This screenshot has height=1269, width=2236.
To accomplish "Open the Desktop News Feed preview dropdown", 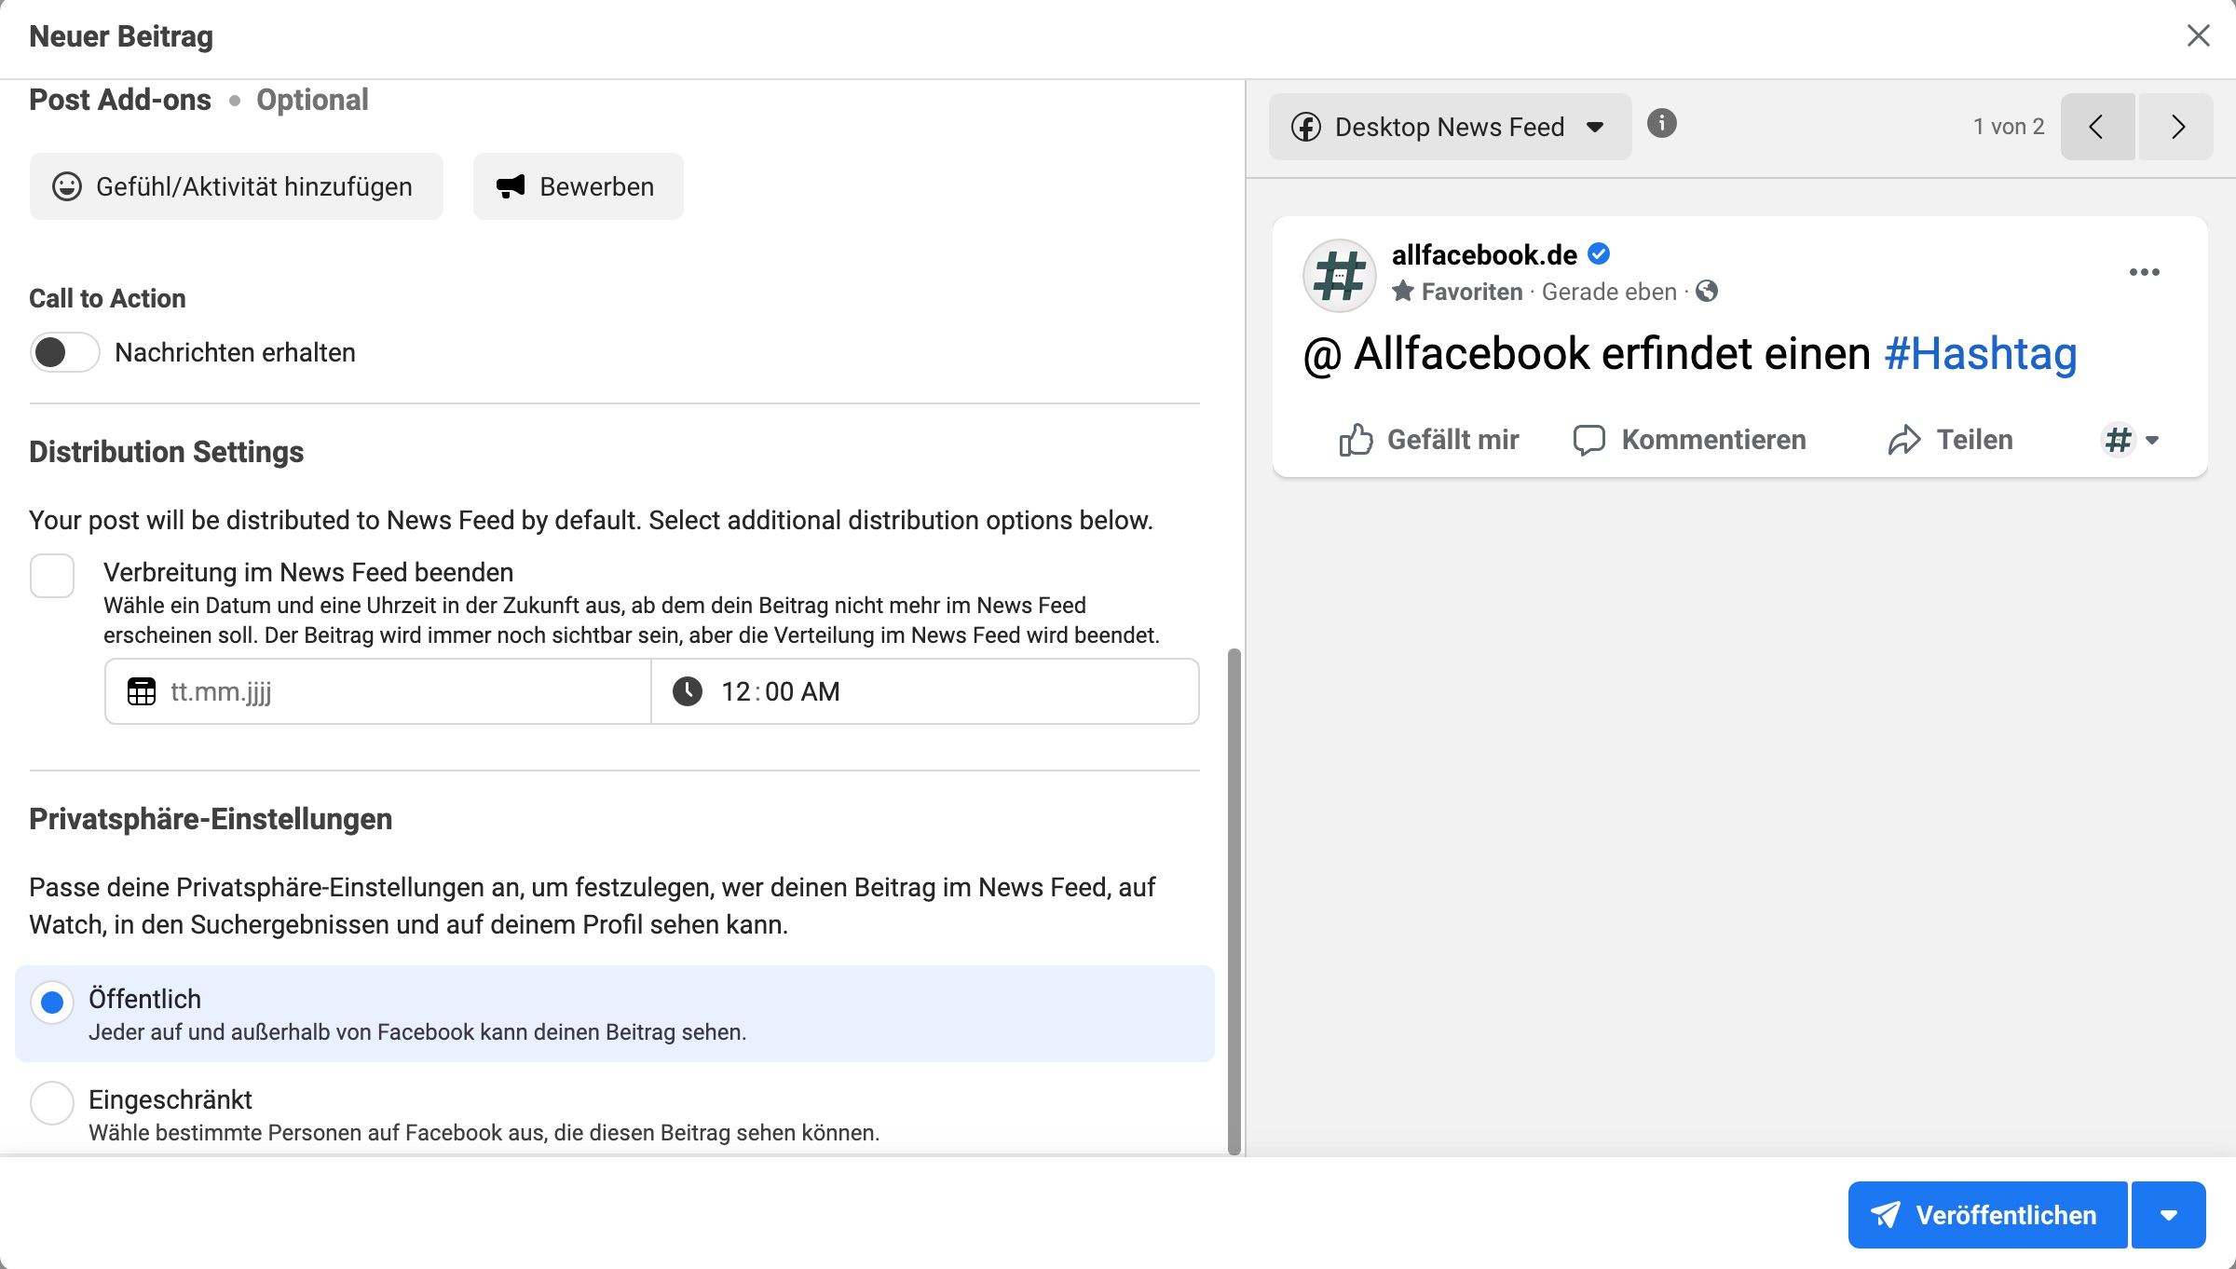I will click(x=1450, y=127).
